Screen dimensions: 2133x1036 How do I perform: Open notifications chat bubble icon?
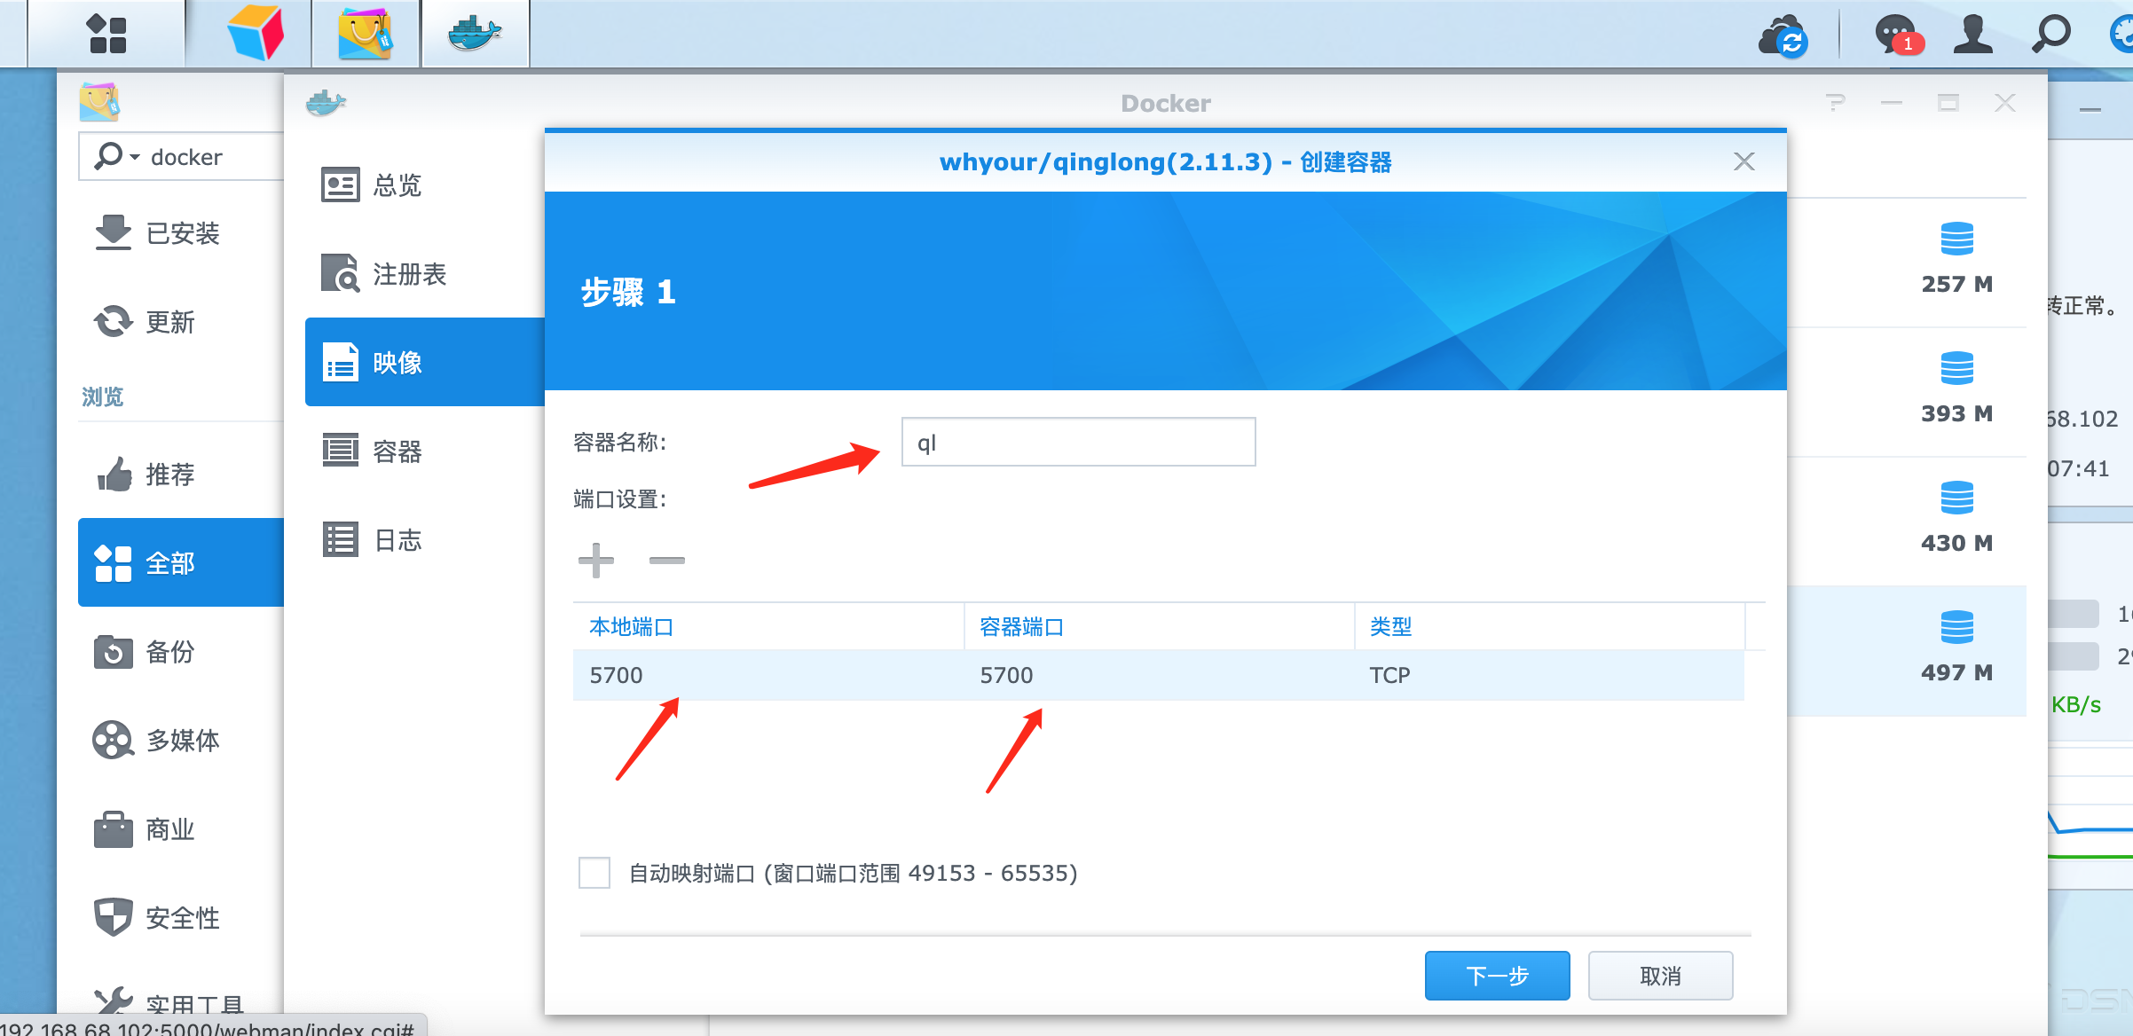coord(1898,35)
